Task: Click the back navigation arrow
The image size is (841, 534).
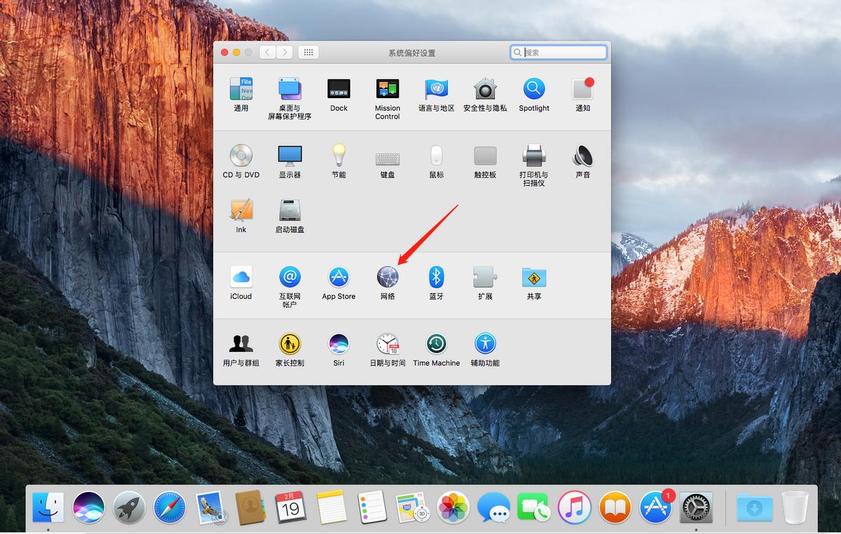Action: point(268,53)
